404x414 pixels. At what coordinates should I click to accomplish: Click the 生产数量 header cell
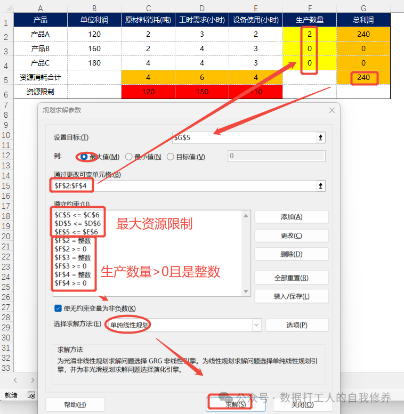click(310, 20)
